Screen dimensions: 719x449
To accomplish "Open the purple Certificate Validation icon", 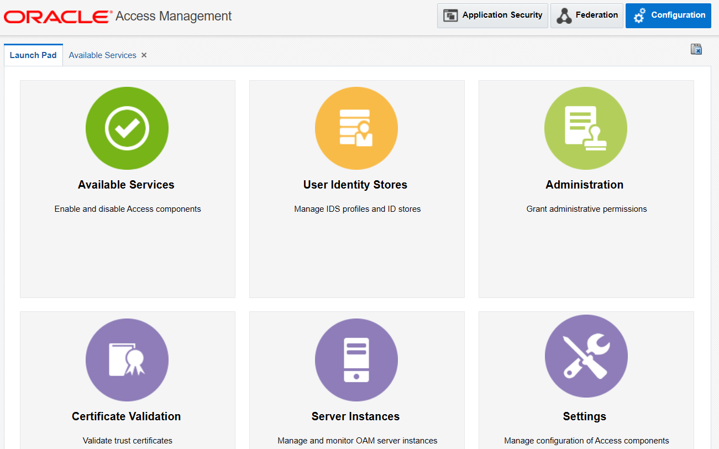I will (x=127, y=360).
